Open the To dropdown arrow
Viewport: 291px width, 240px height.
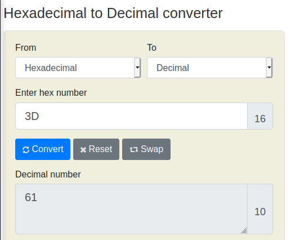[x=269, y=68]
